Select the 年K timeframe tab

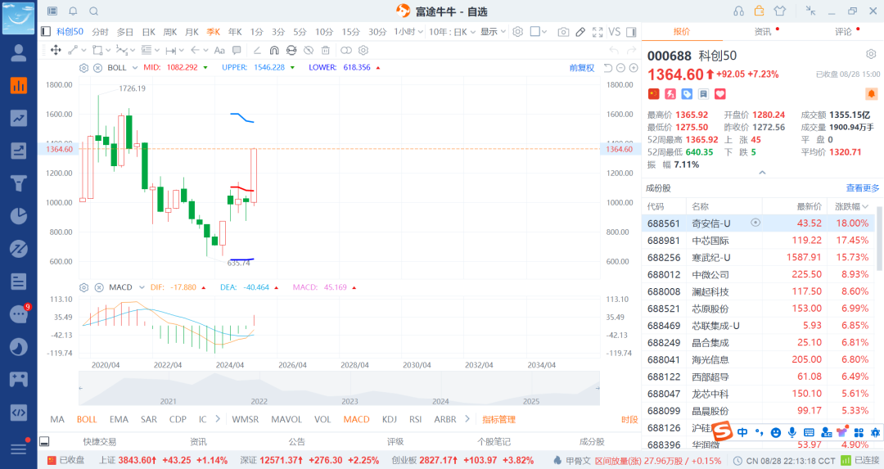(235, 32)
